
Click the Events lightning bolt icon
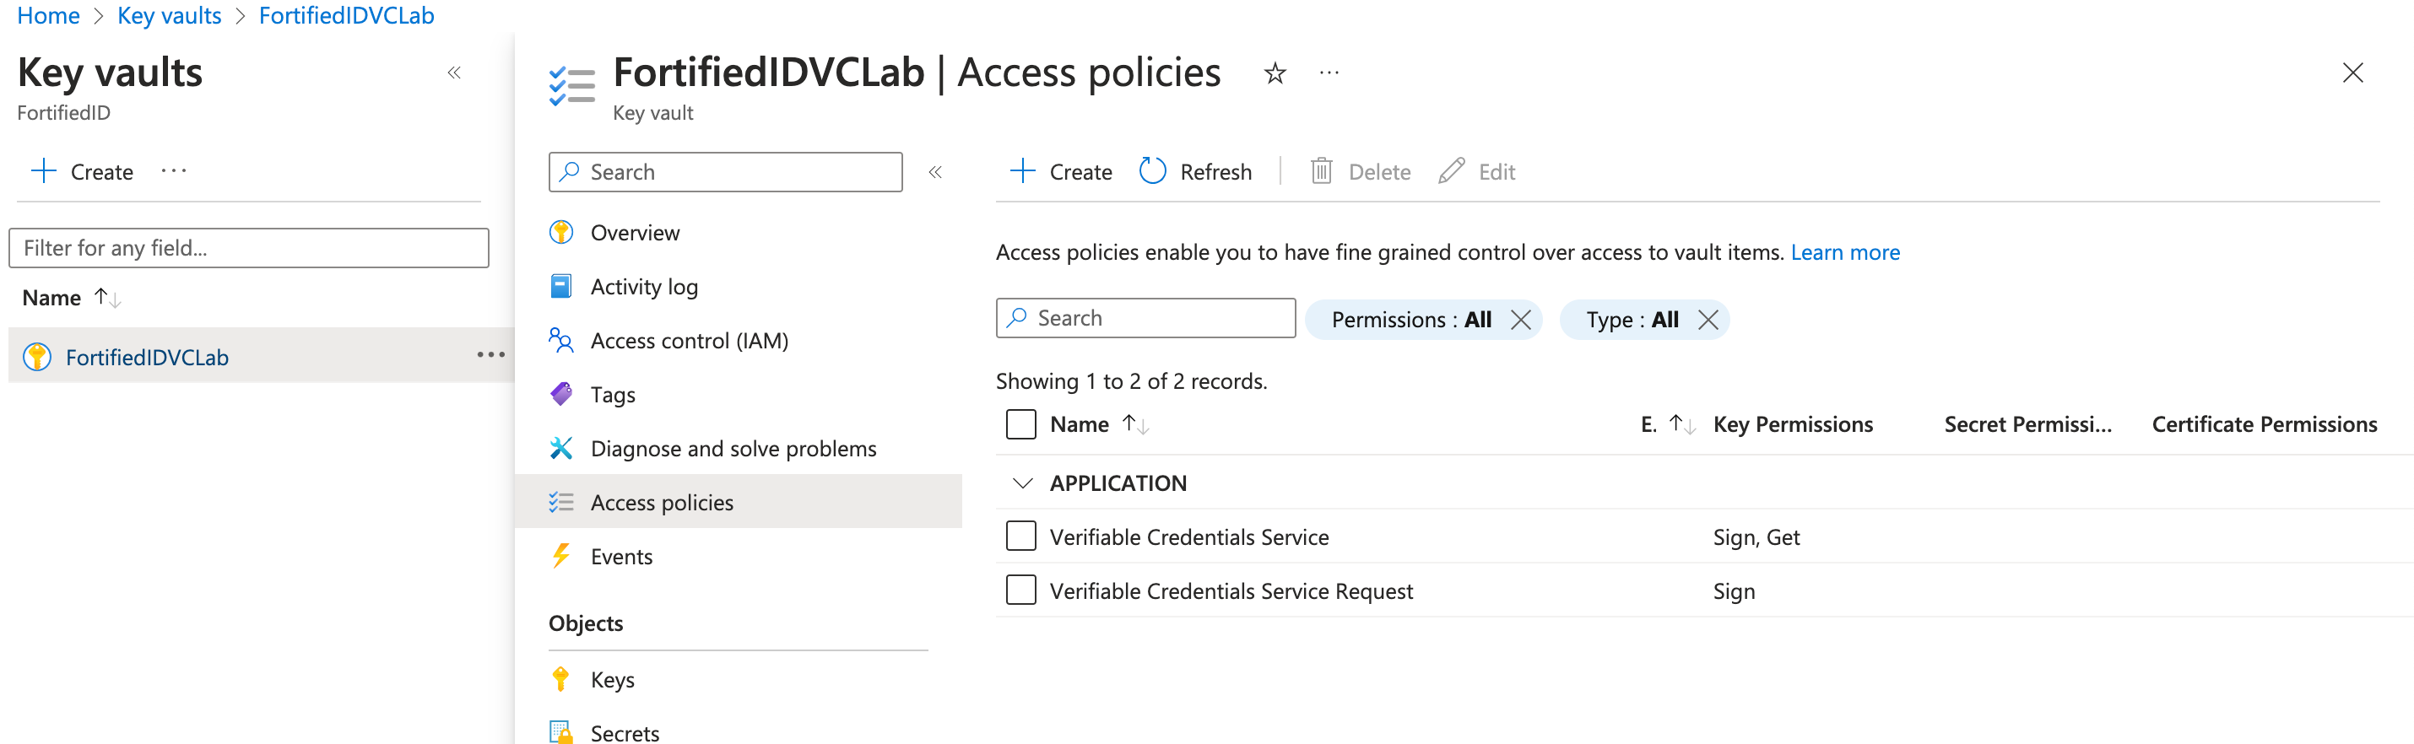pos(561,557)
